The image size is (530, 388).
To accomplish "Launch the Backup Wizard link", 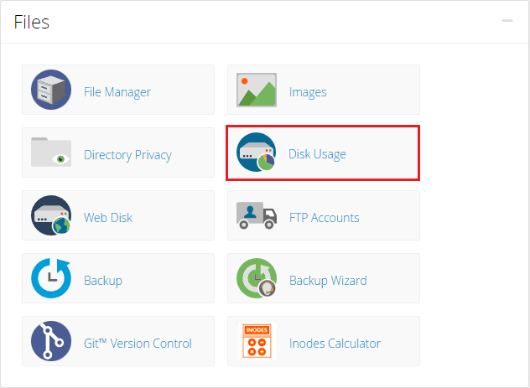I will 328,280.
